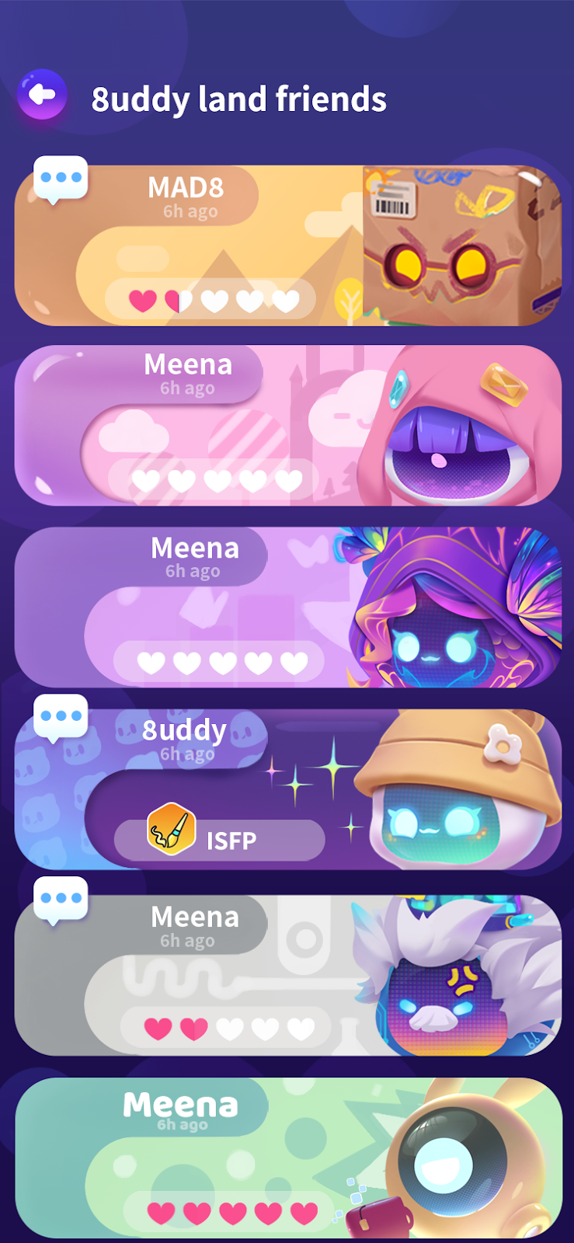Tap butterfly-hooded Meena avatar
The width and height of the screenshot is (574, 1243).
[454, 608]
